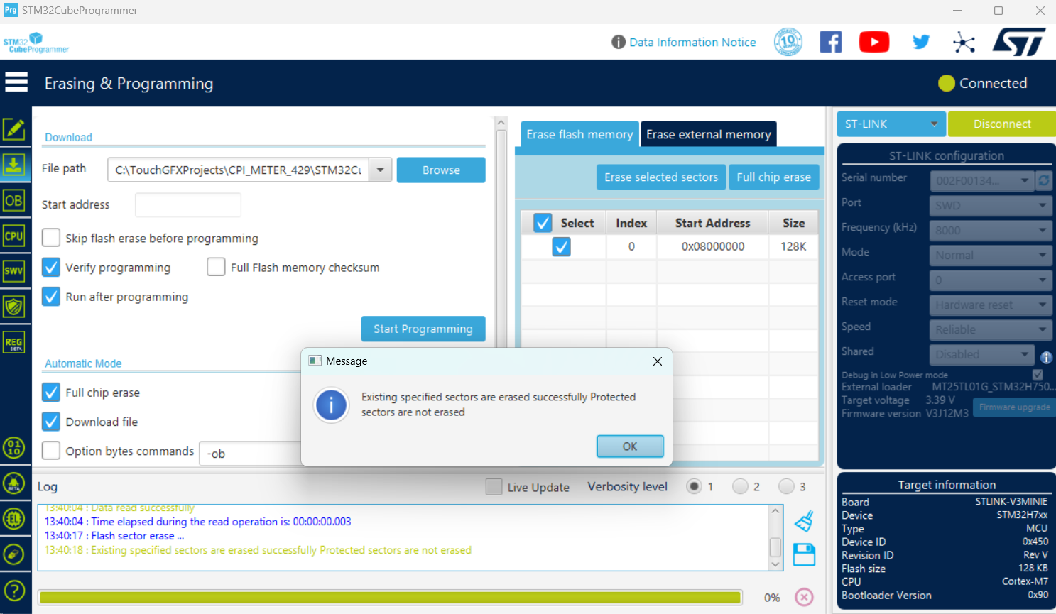Open the Reset mode dropdown
The image size is (1056, 614).
[x=990, y=305]
